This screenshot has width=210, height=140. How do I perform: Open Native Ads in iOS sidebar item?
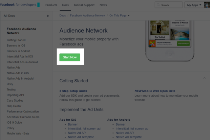[x=18, y=73]
